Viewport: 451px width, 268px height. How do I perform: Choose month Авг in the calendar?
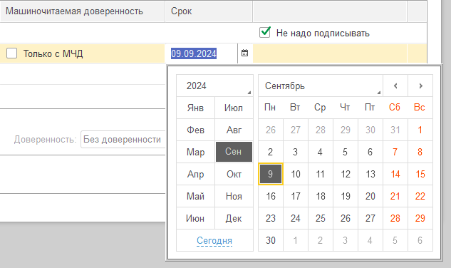pyautogui.click(x=234, y=130)
